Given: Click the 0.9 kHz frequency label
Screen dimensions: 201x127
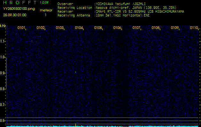Looking at the screenshot, I should point(2,73).
